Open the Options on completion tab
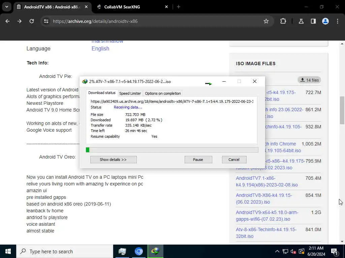Screen dimensions: 345x258 point(163,93)
